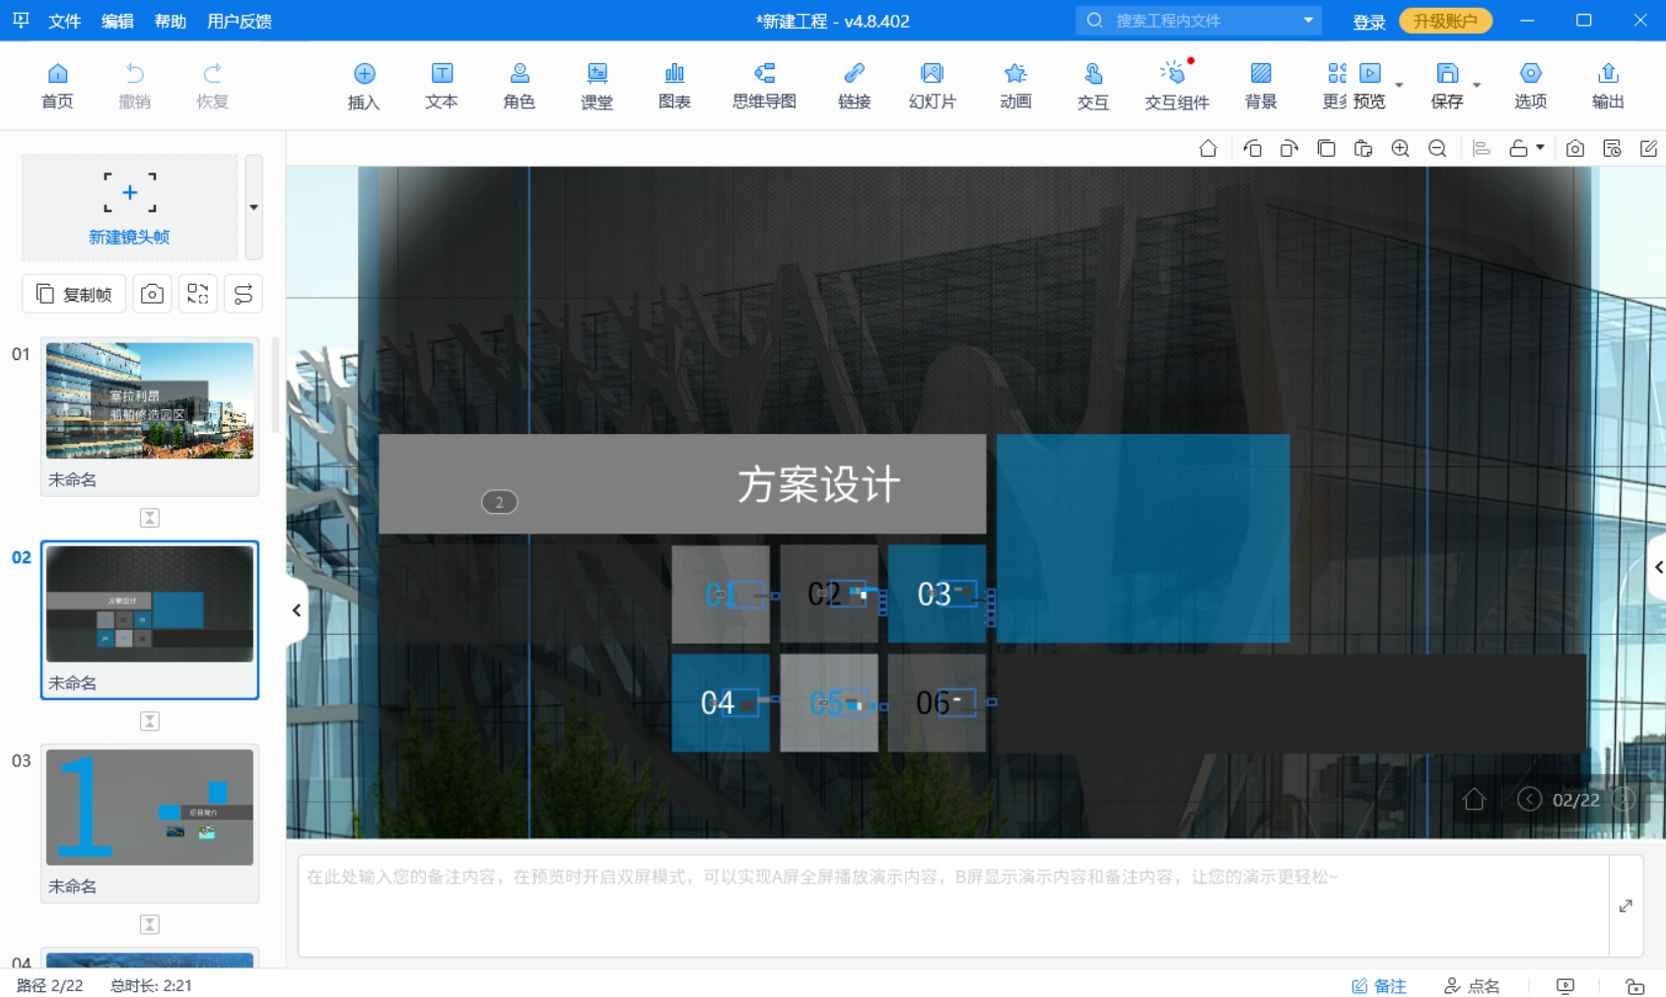Open the 插入 (Insert) tool
The image size is (1666, 997).
[364, 86]
